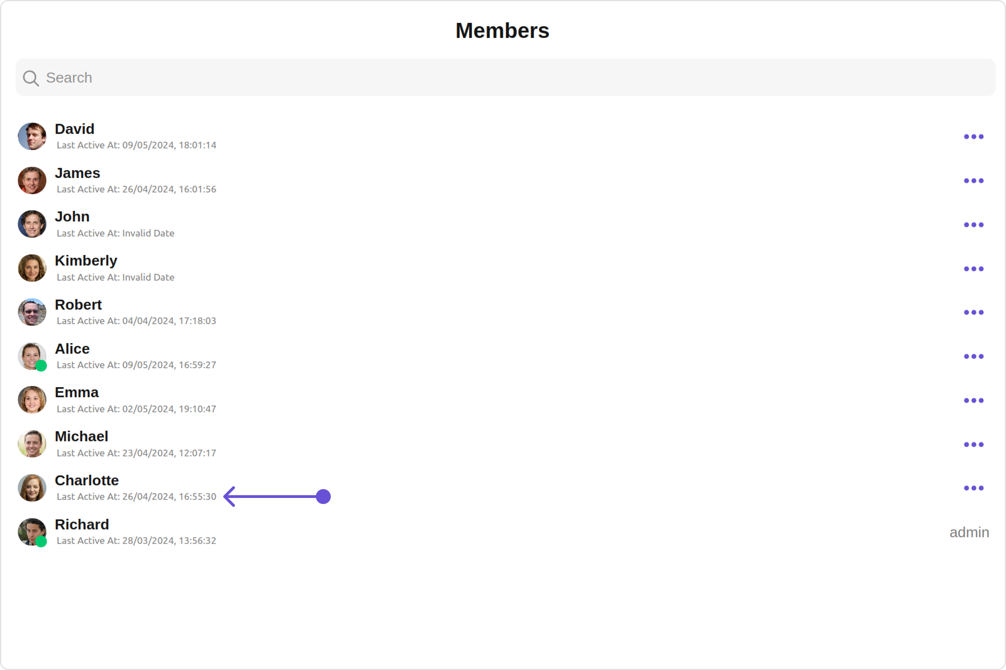
Task: Click Kimberly's profile photo
Action: coord(32,268)
